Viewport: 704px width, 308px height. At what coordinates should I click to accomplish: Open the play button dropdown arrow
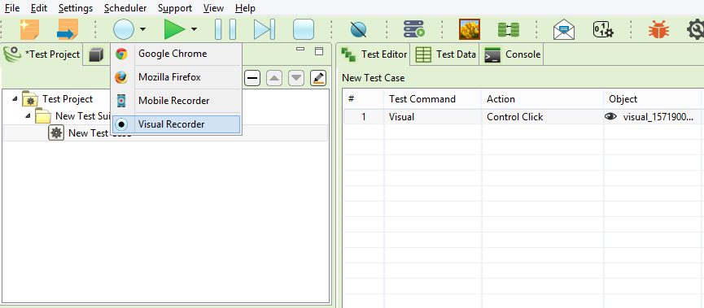[x=194, y=29]
